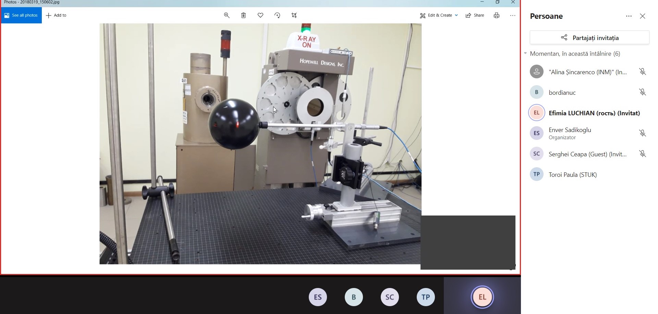Toggle mute icon for Alina Șincarenco
Screen dimensions: 658x314
pos(643,71)
